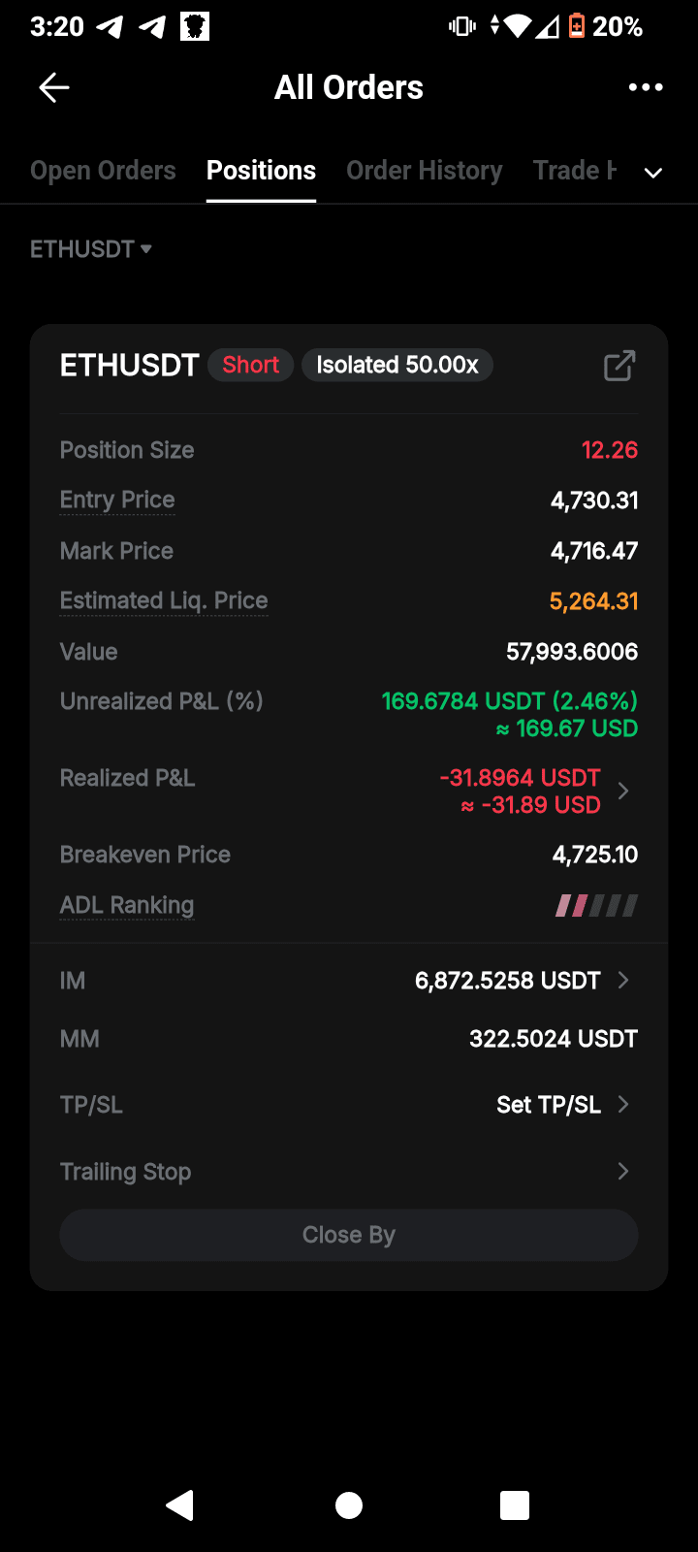Switch to the Order History tab

(425, 171)
